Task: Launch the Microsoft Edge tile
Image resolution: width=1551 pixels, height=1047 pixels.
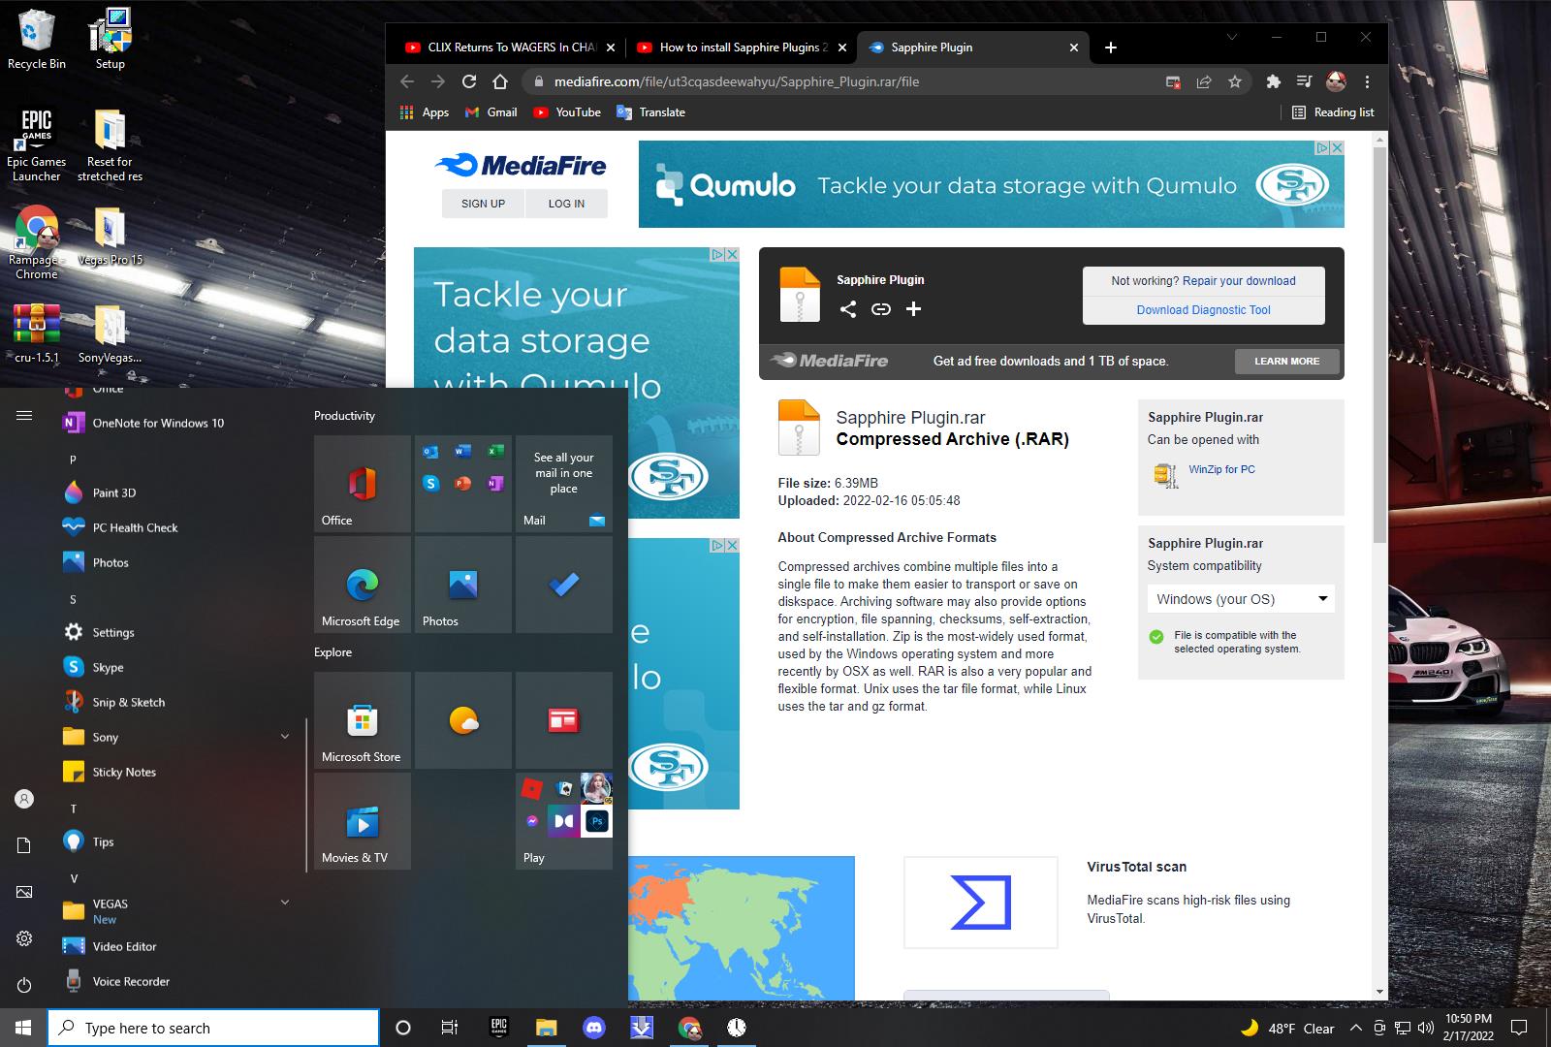Action: tap(363, 585)
